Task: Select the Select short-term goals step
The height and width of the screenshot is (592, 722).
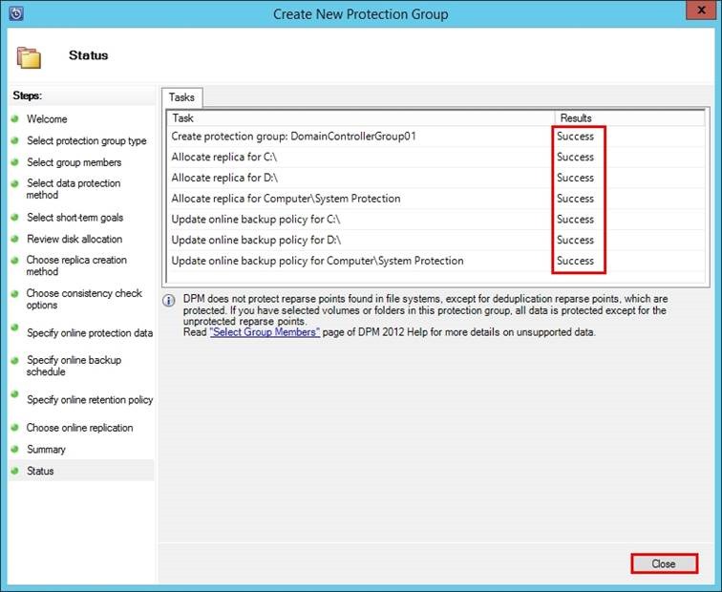Action: (75, 218)
